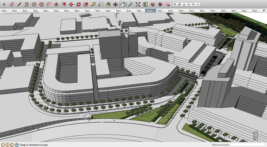
Task: Switch to Right side view
Action: (x=189, y=5)
